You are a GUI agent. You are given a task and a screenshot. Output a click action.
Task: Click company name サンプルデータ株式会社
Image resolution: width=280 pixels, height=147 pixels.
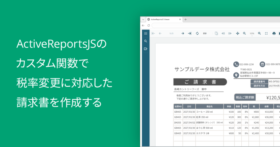[202, 69]
